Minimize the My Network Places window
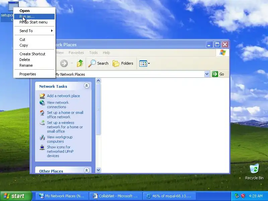 209,45
